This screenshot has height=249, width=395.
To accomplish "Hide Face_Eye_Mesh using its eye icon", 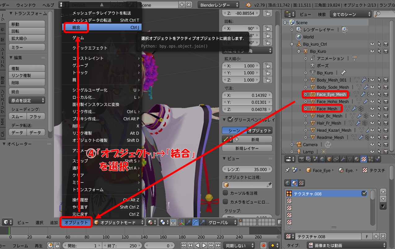I will (x=372, y=94).
